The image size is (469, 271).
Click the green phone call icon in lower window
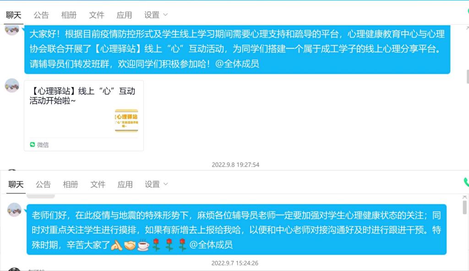tap(466, 182)
